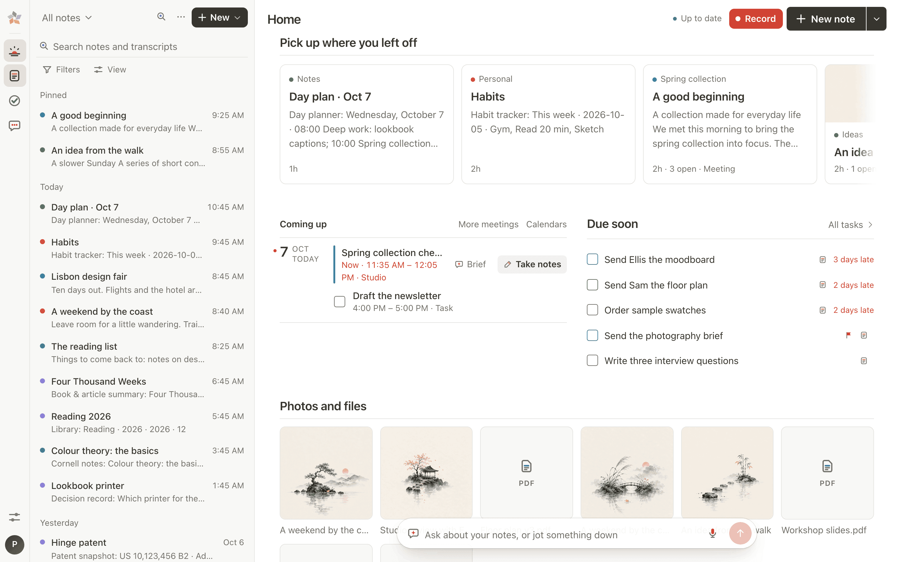
Task: Click the microphone icon in the ask bar
Action: click(713, 533)
